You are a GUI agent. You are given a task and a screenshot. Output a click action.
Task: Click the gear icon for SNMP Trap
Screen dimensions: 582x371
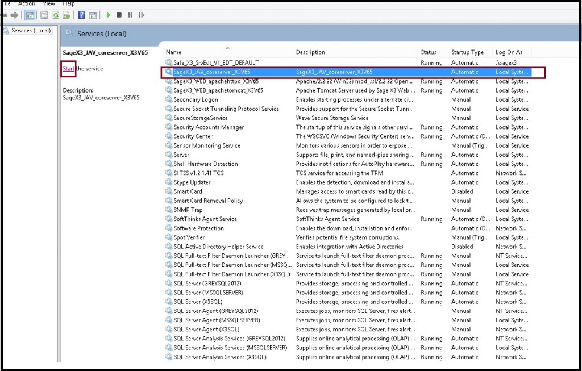(x=169, y=210)
